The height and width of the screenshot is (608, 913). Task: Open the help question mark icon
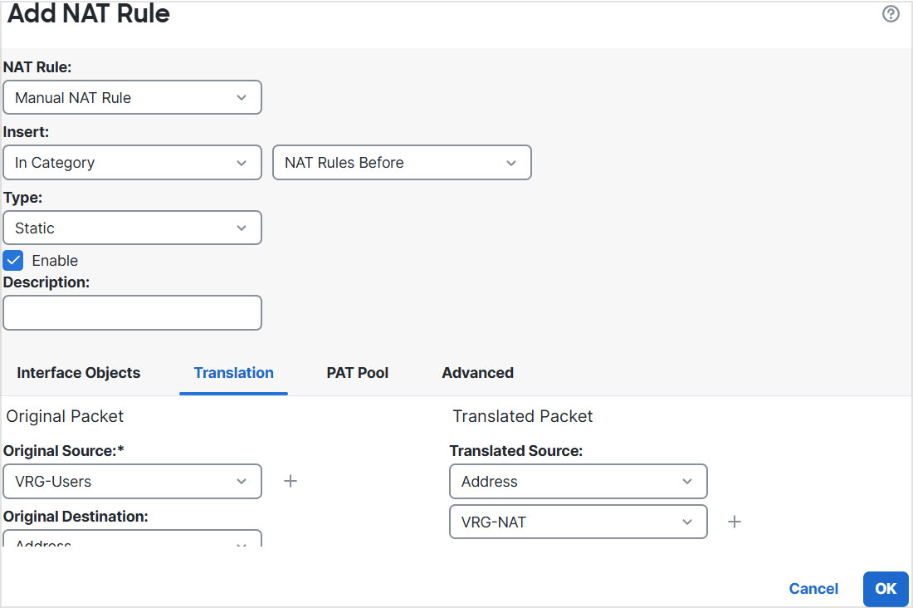(891, 14)
